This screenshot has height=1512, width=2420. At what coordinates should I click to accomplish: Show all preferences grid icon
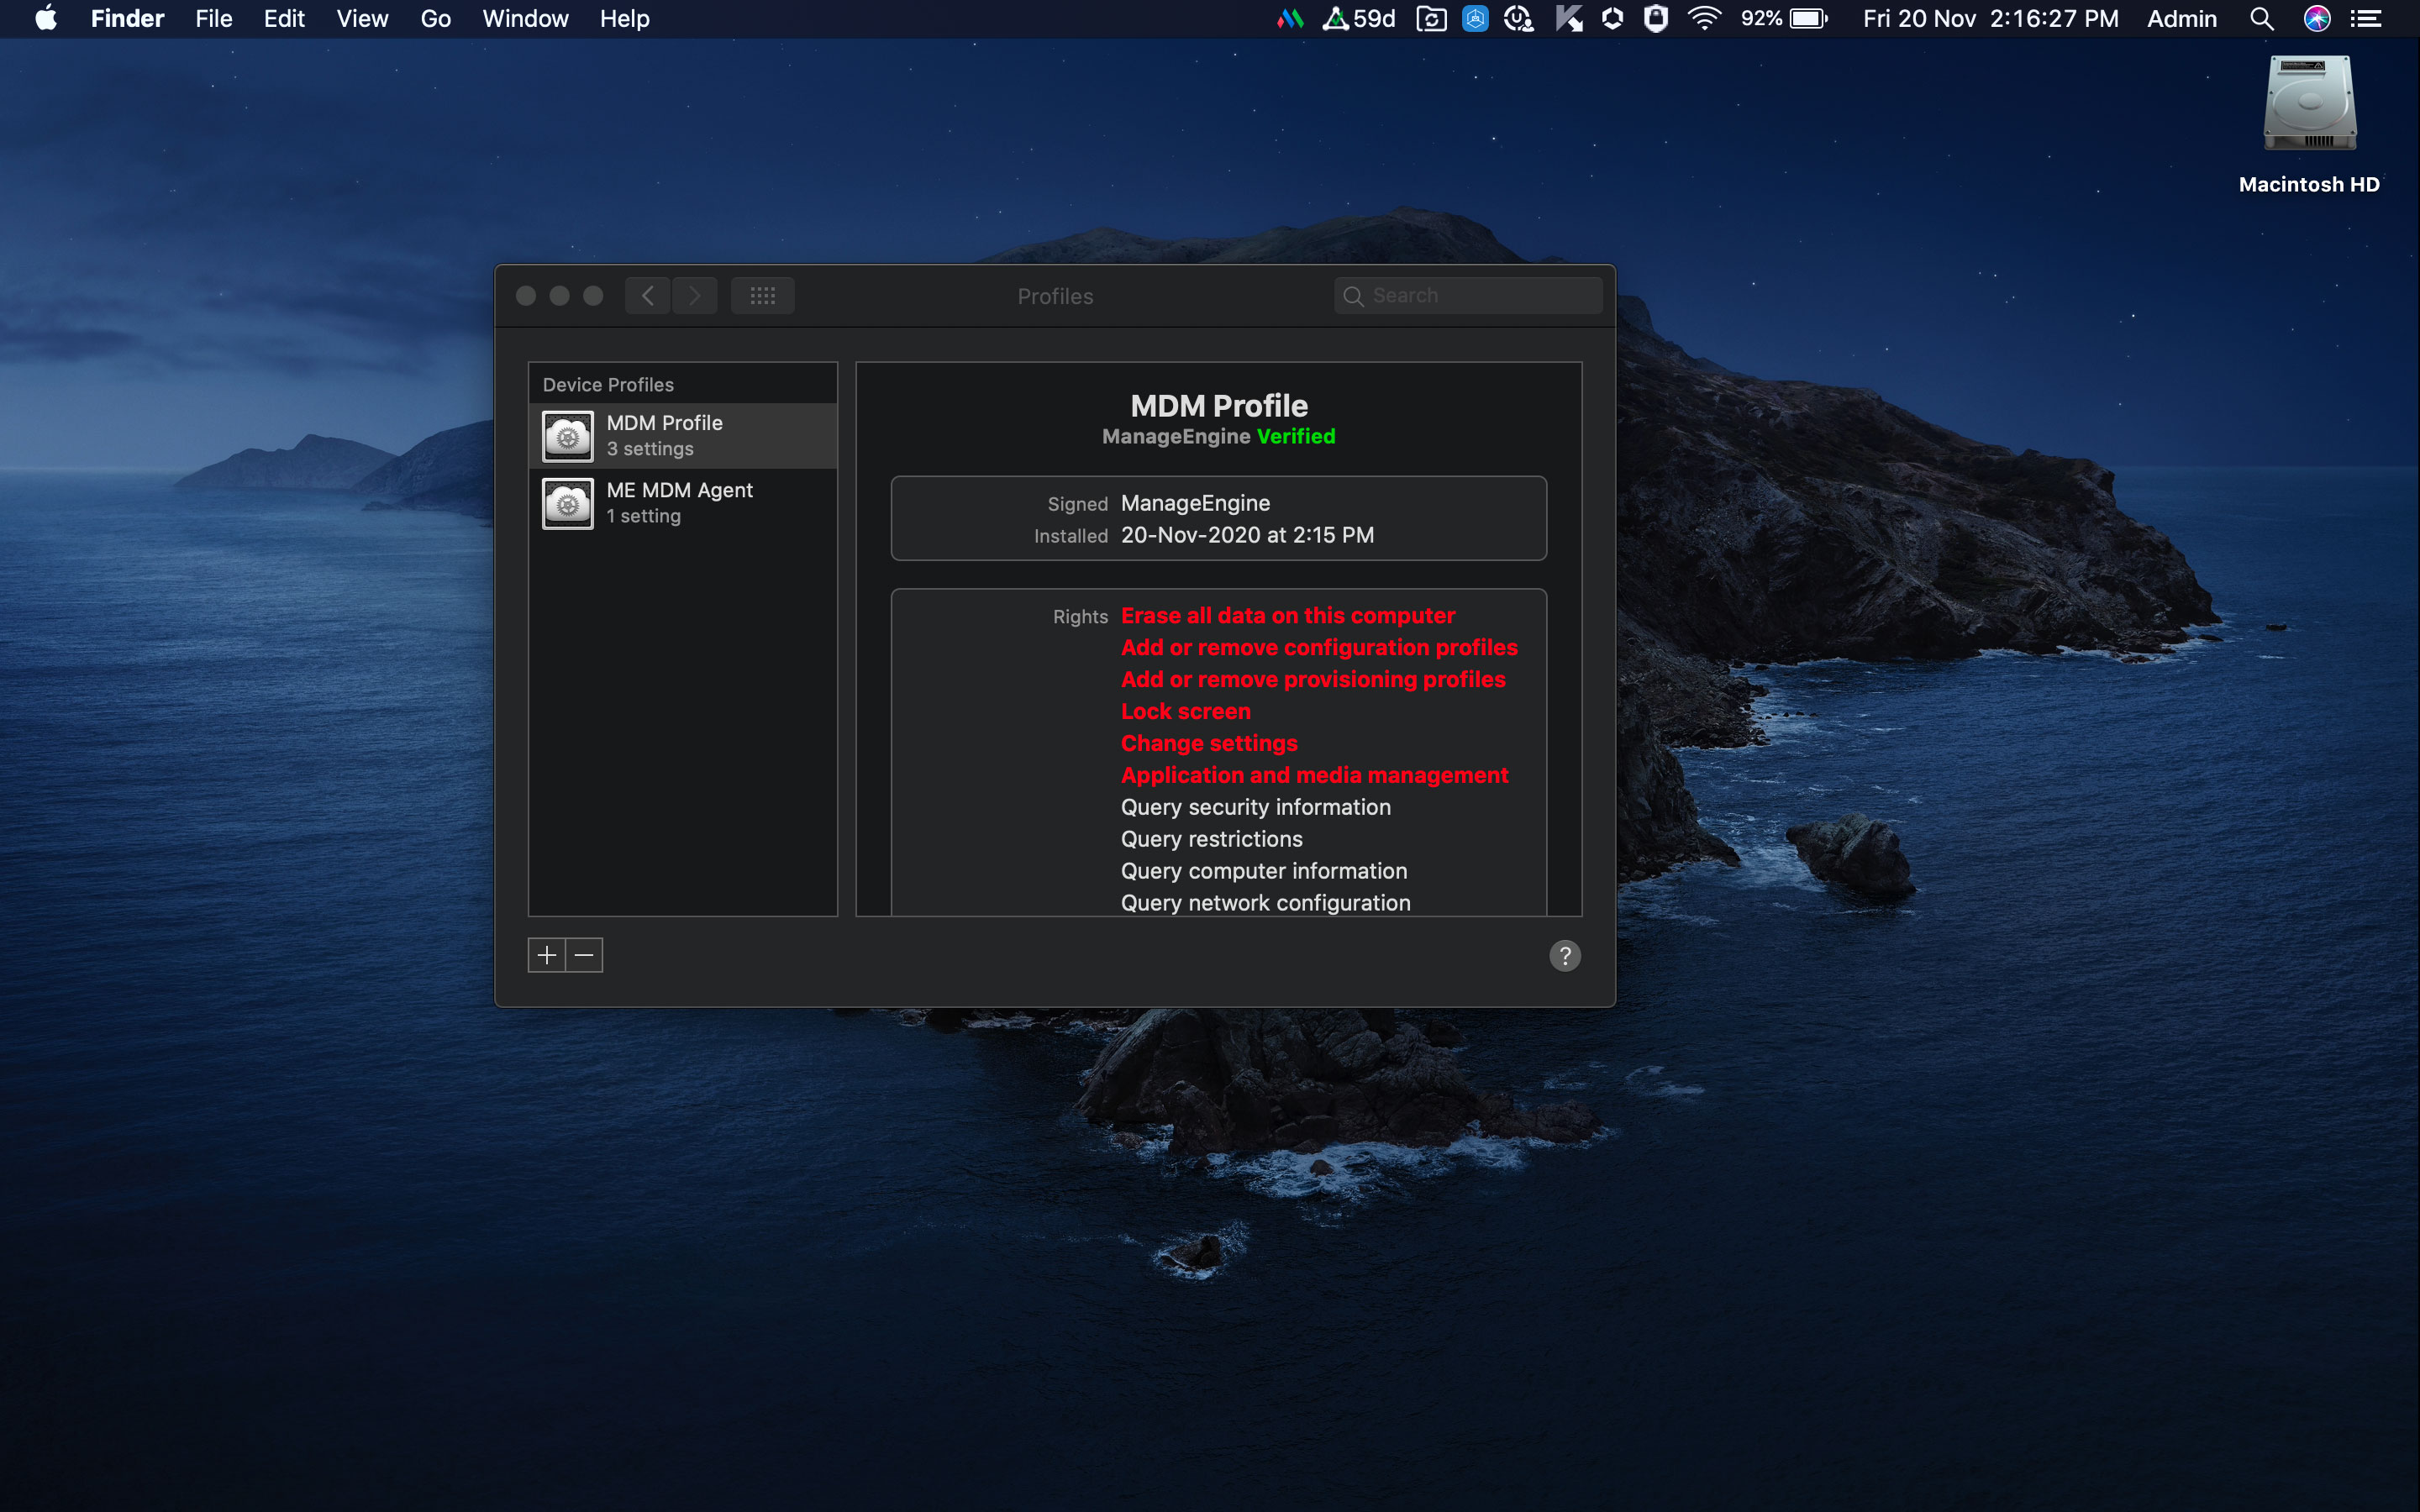tap(762, 296)
